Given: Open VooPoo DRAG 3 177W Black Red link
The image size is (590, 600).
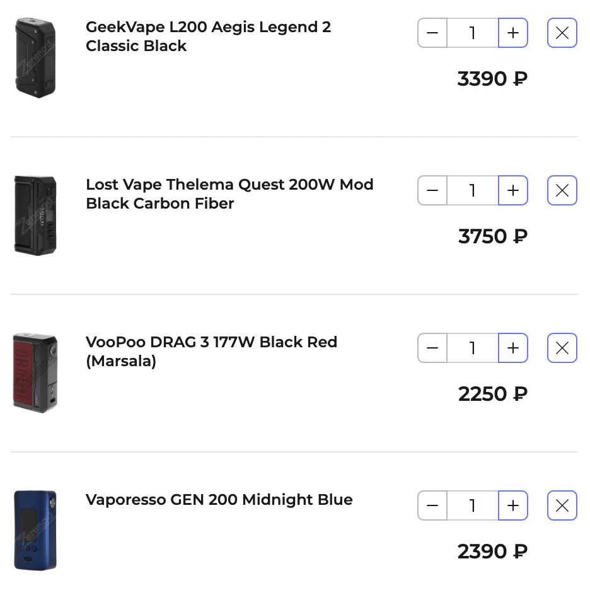Looking at the screenshot, I should pos(211,352).
